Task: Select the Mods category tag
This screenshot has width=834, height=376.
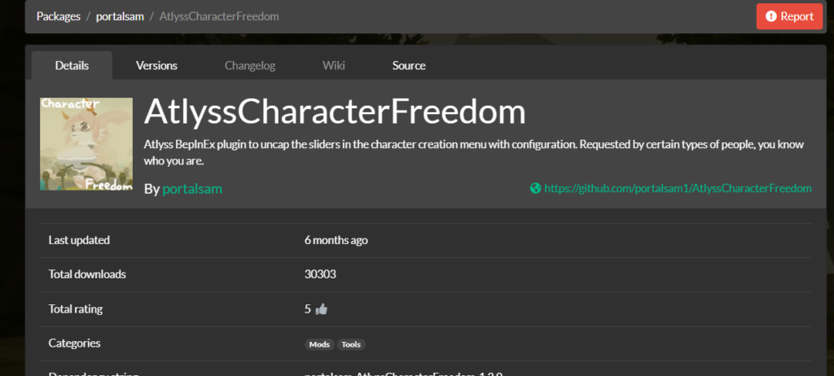Action: (x=319, y=344)
